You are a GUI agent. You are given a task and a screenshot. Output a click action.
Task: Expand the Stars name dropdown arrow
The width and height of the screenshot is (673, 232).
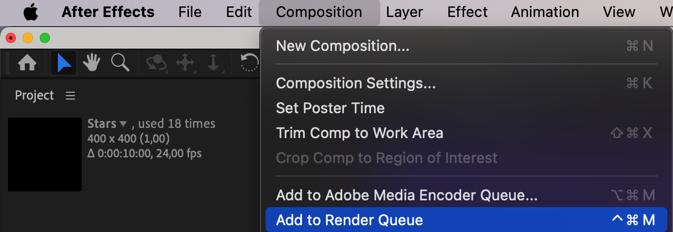(123, 124)
